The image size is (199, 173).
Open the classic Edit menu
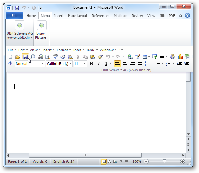tap(23, 50)
